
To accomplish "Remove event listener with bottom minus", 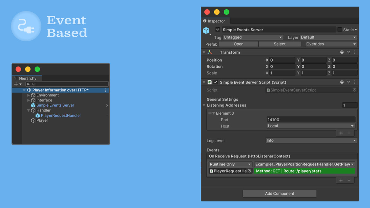I will (349, 180).
